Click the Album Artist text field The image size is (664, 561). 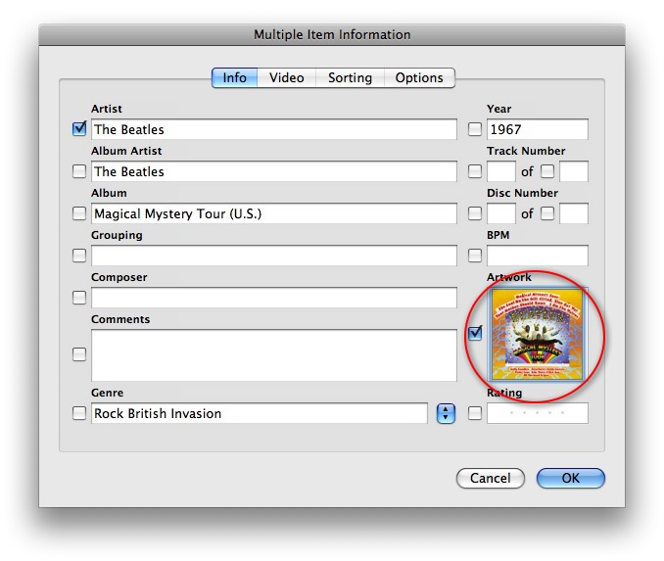(x=274, y=171)
